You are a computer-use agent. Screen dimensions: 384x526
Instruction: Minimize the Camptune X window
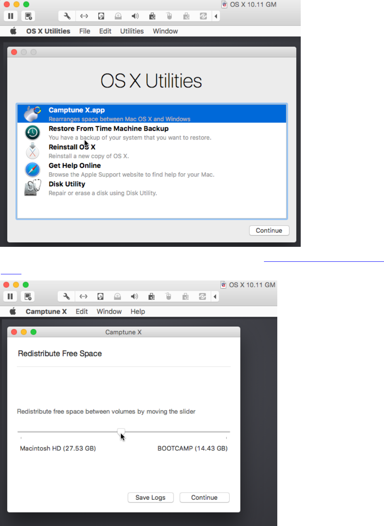24,332
